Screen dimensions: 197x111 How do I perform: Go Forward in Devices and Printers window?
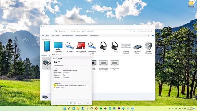(x=46, y=31)
